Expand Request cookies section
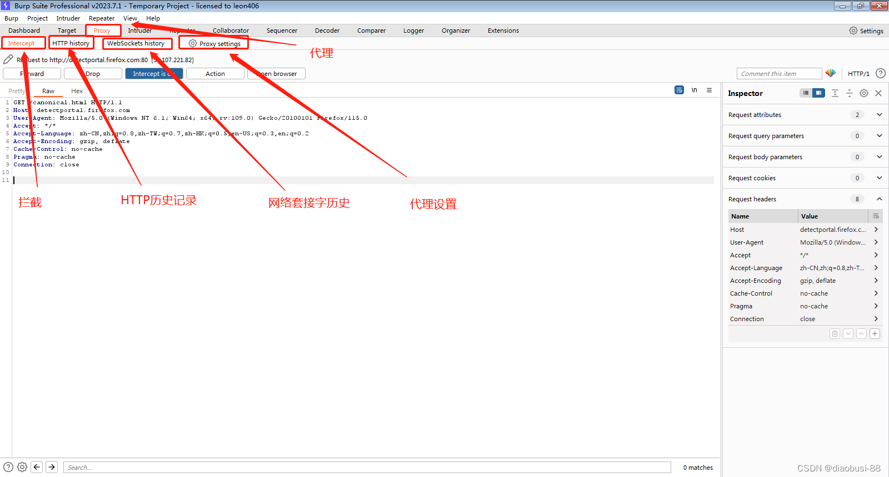 point(879,178)
